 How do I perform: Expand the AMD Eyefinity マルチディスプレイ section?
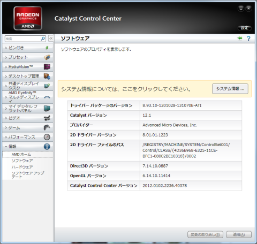click(x=28, y=97)
